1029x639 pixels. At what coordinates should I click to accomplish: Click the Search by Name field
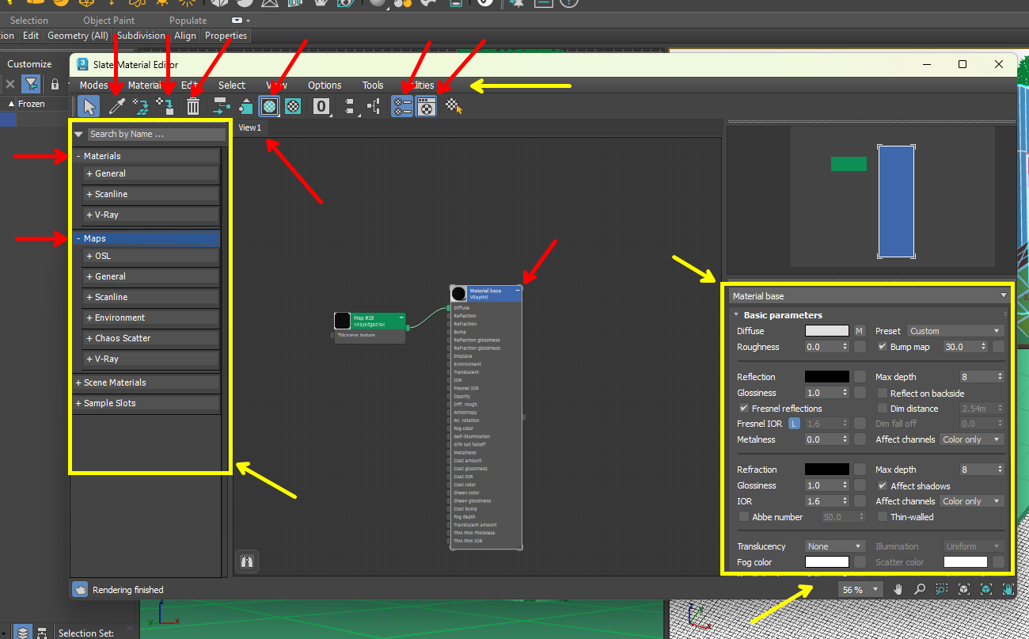[x=156, y=135]
